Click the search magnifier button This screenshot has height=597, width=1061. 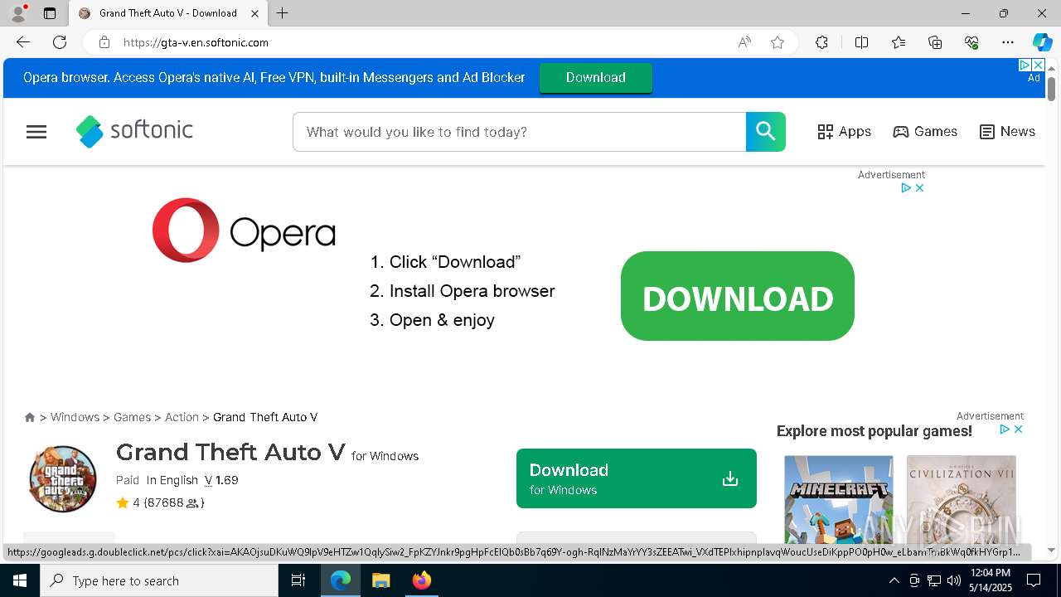point(765,132)
